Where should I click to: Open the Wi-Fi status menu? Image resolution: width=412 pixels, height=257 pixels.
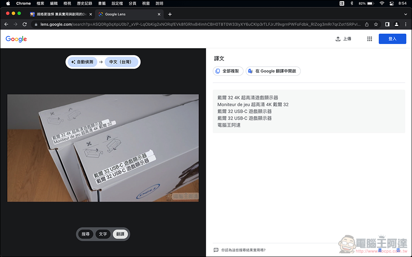[382, 3]
